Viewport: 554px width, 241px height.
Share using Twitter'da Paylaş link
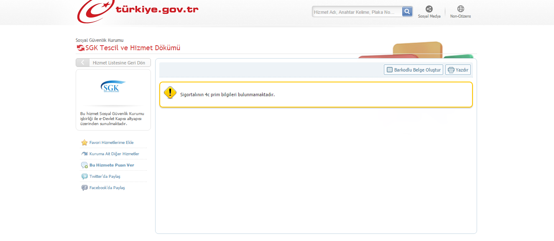(x=105, y=177)
